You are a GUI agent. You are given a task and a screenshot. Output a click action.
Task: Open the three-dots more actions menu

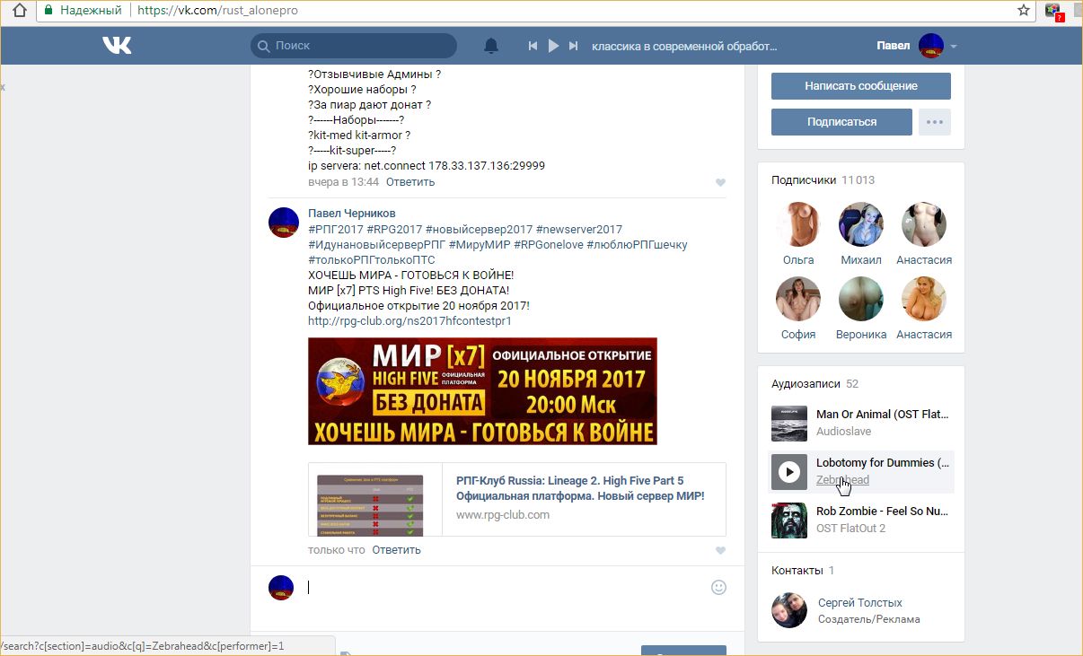click(935, 122)
